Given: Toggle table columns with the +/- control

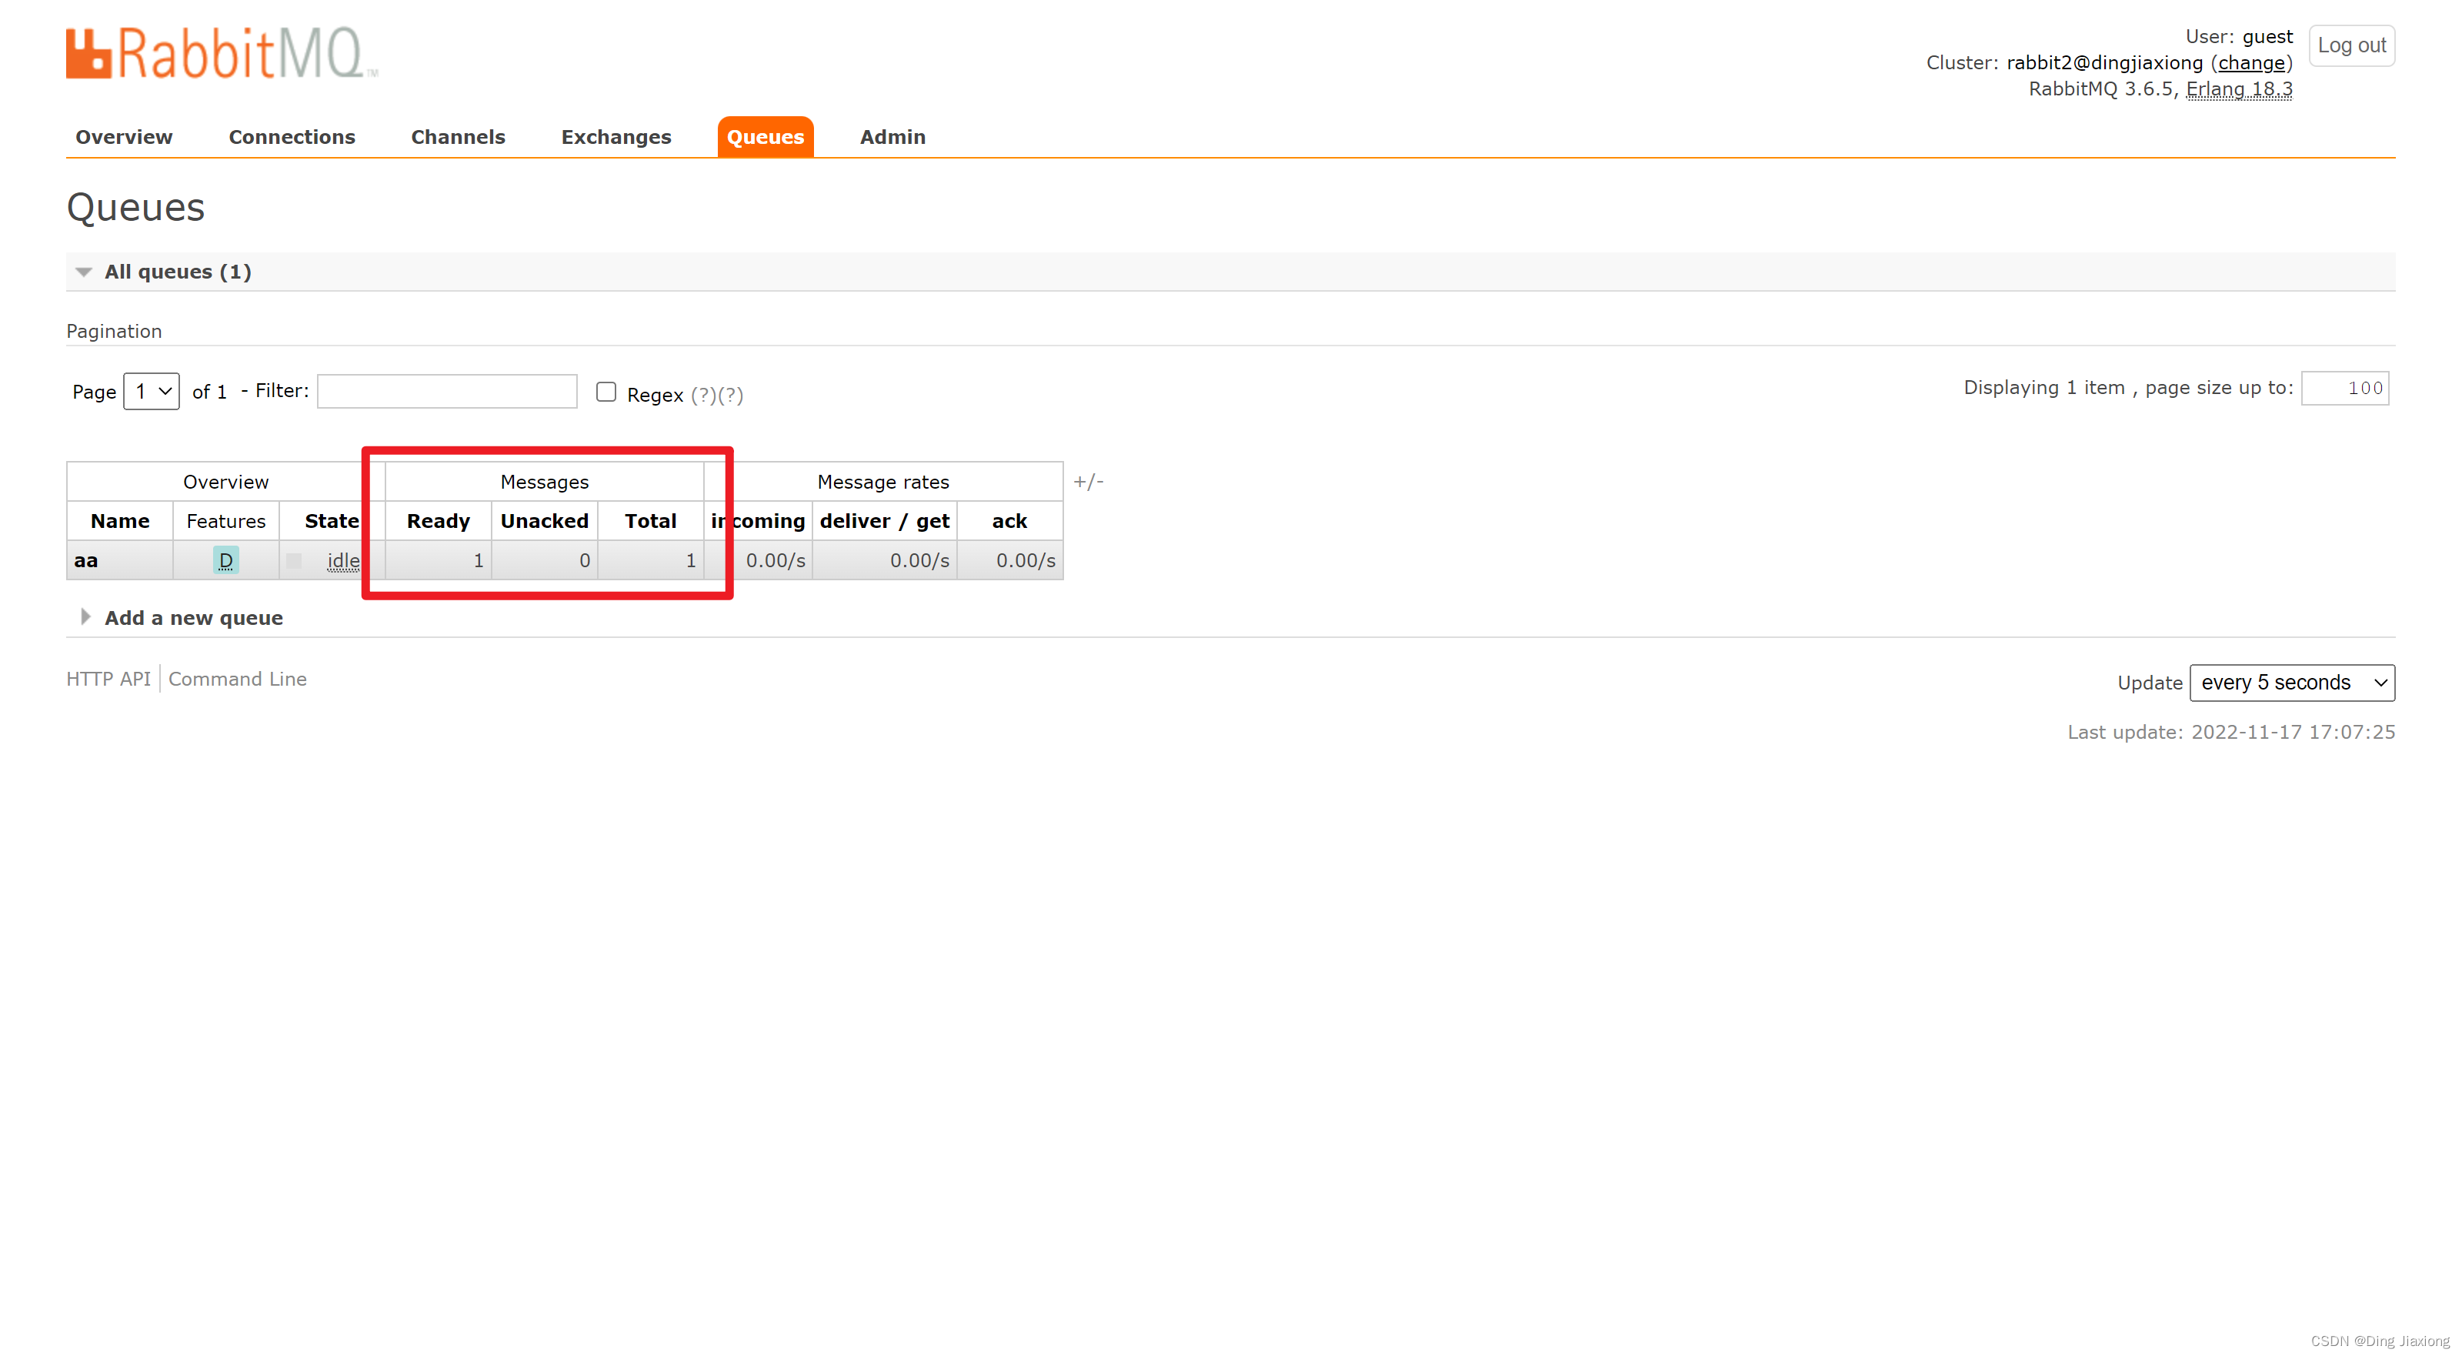Looking at the screenshot, I should (x=1089, y=481).
